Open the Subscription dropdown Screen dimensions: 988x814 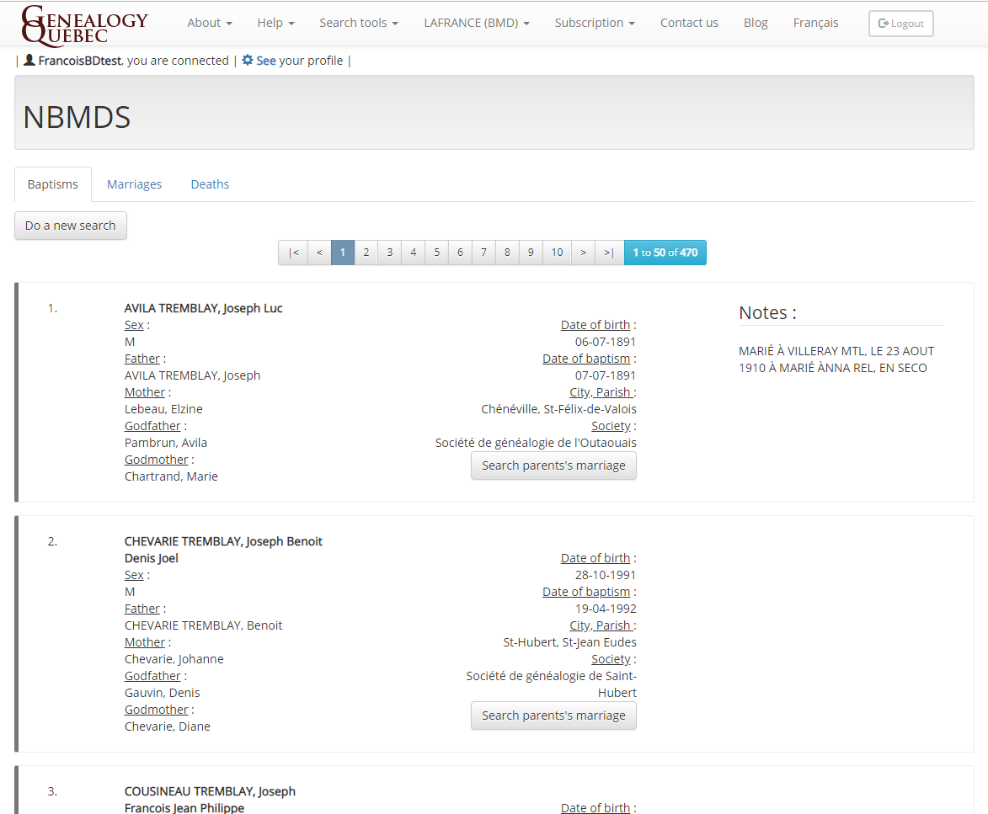point(595,23)
